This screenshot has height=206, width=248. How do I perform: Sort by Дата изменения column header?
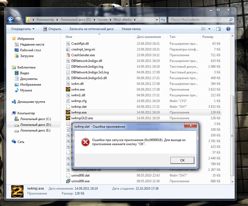pyautogui.click(x=149, y=37)
